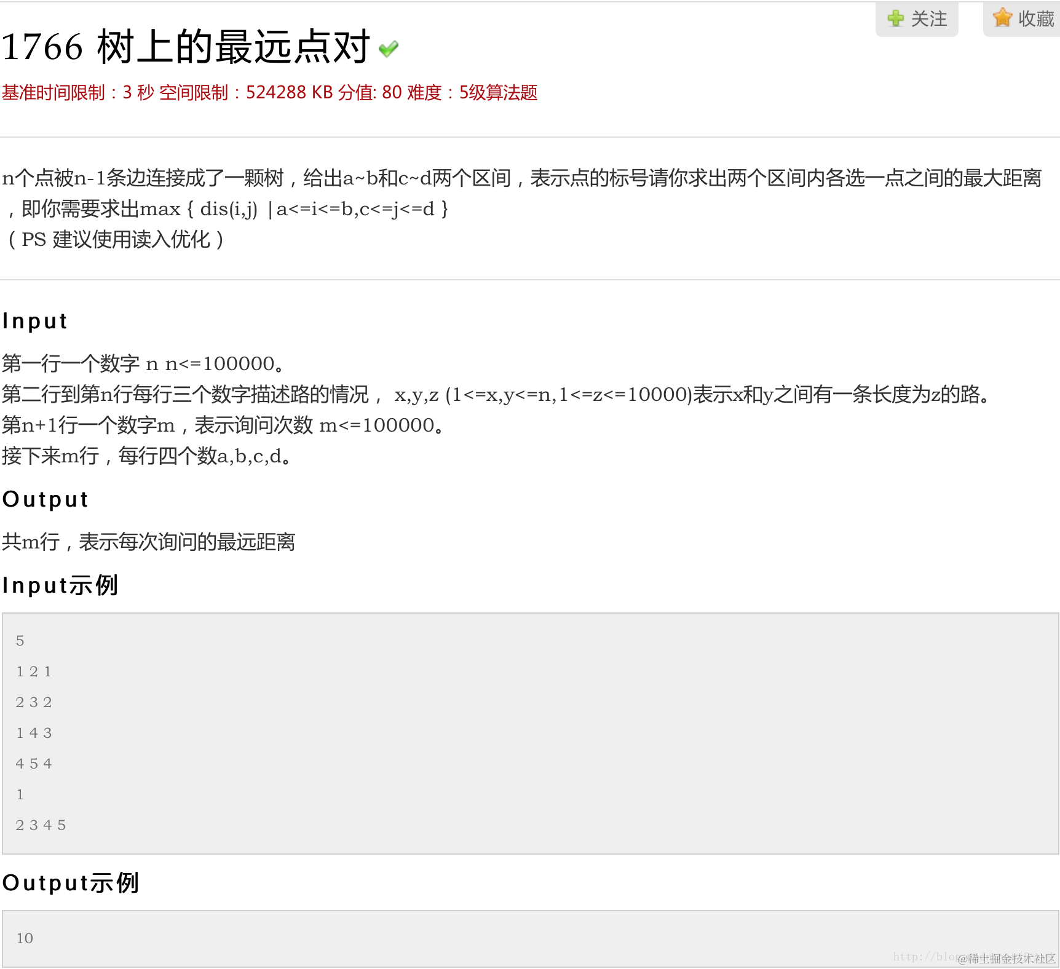Click the line 接下来m行，每行四个数a,b,c,d
The image size is (1060, 969).
point(146,456)
